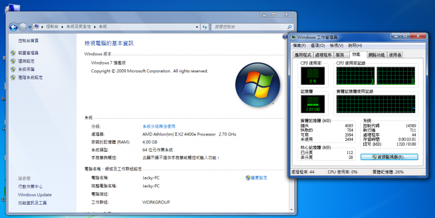Click the 實體記憶體使用記錄 history graph
This screenshot has width=435, height=218.
(376, 104)
